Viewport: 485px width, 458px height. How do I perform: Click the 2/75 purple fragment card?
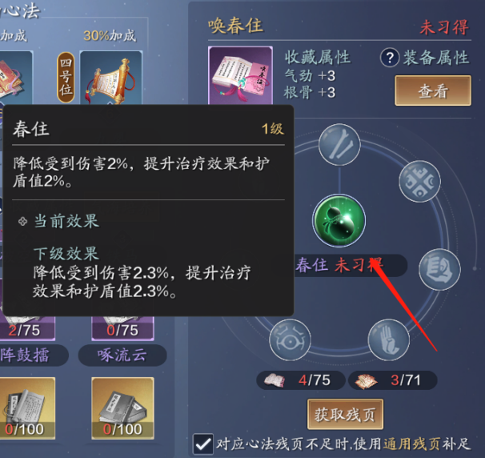pos(27,328)
